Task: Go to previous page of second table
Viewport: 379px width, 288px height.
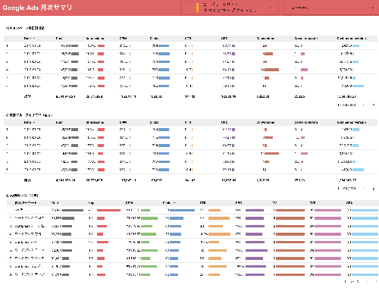Action: click(364, 189)
